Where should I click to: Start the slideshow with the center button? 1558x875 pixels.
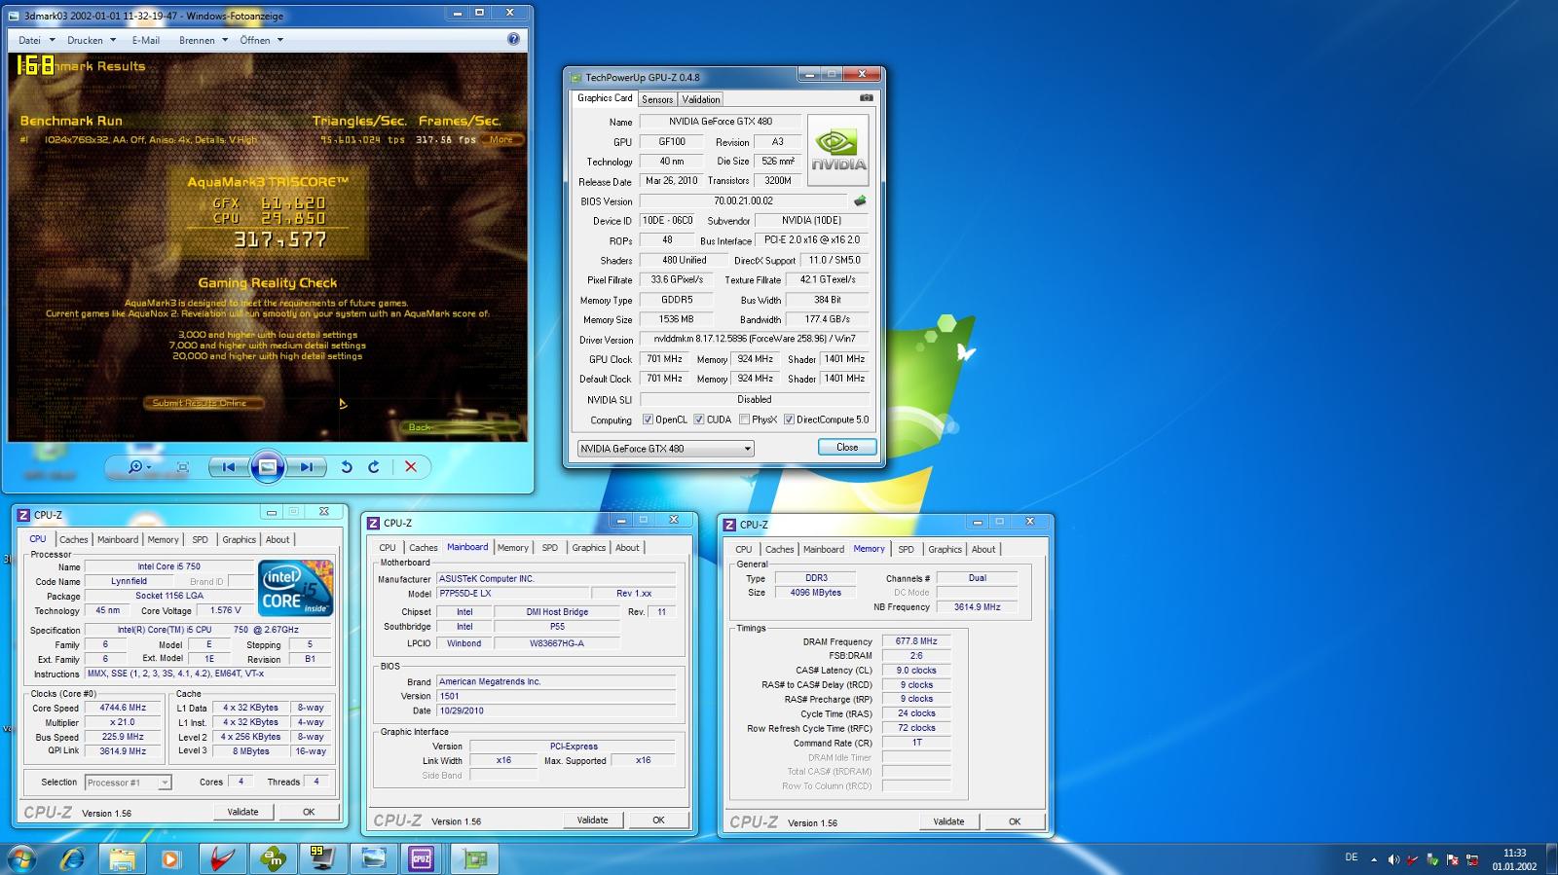(x=268, y=467)
